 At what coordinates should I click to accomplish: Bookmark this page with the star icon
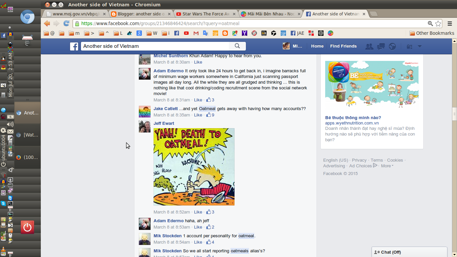438,23
